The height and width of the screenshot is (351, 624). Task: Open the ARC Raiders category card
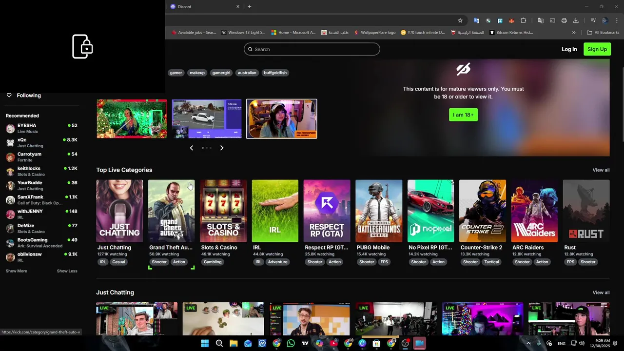[x=534, y=211]
